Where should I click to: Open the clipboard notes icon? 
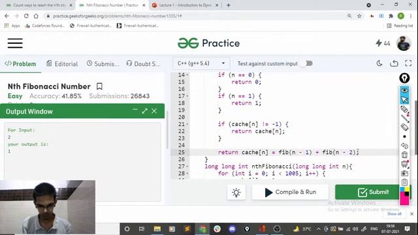pos(404,182)
